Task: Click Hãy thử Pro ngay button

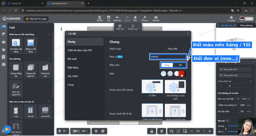Action: pyautogui.click(x=36, y=19)
